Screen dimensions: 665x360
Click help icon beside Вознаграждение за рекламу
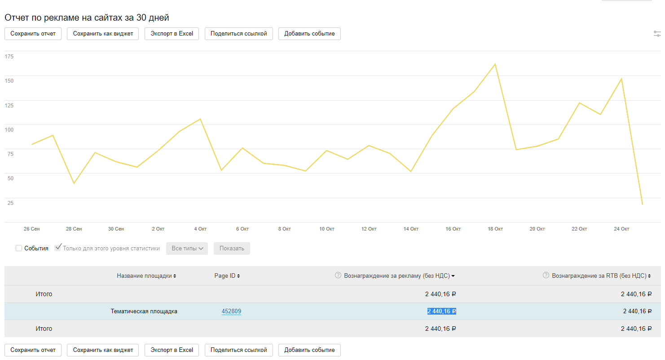[338, 276]
